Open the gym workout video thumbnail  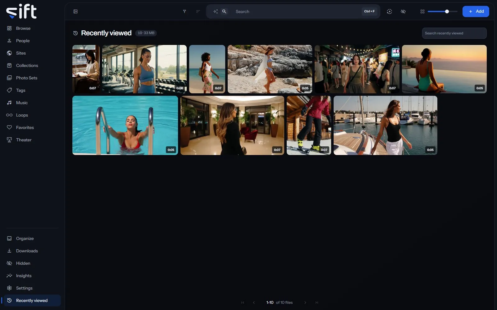coord(144,69)
